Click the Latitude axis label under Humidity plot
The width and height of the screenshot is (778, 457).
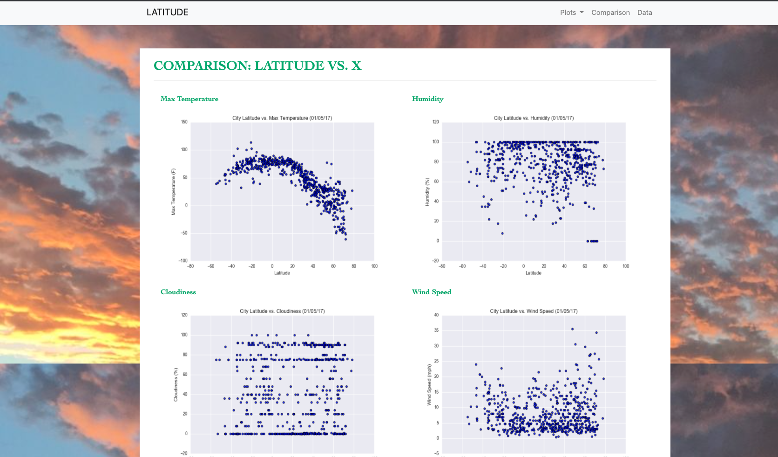533,273
